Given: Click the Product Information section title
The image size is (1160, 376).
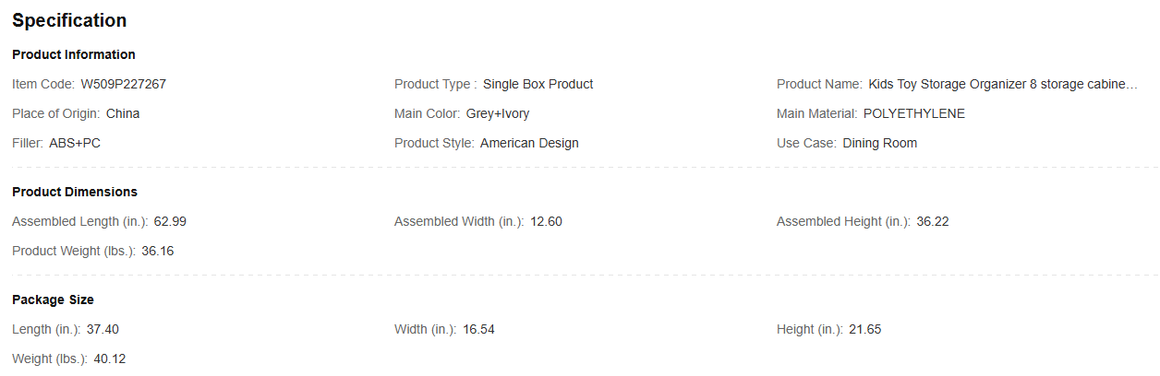Looking at the screenshot, I should tap(74, 54).
